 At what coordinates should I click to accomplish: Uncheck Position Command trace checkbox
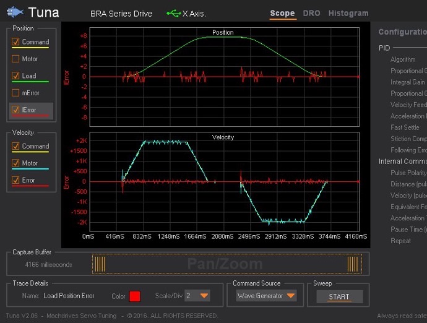15,41
